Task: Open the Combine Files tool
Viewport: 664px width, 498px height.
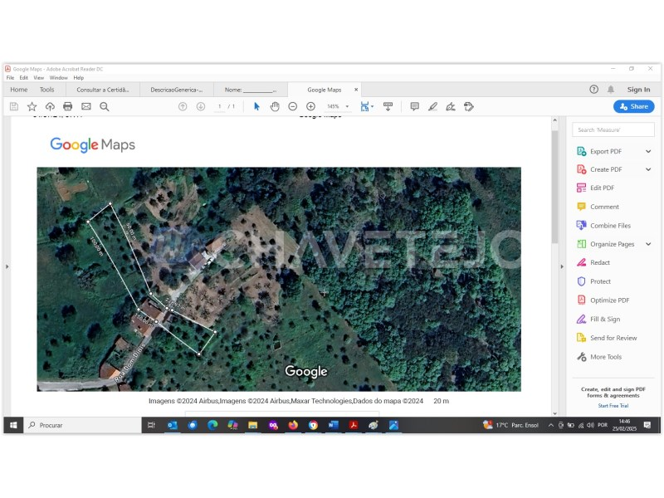Action: (x=610, y=225)
